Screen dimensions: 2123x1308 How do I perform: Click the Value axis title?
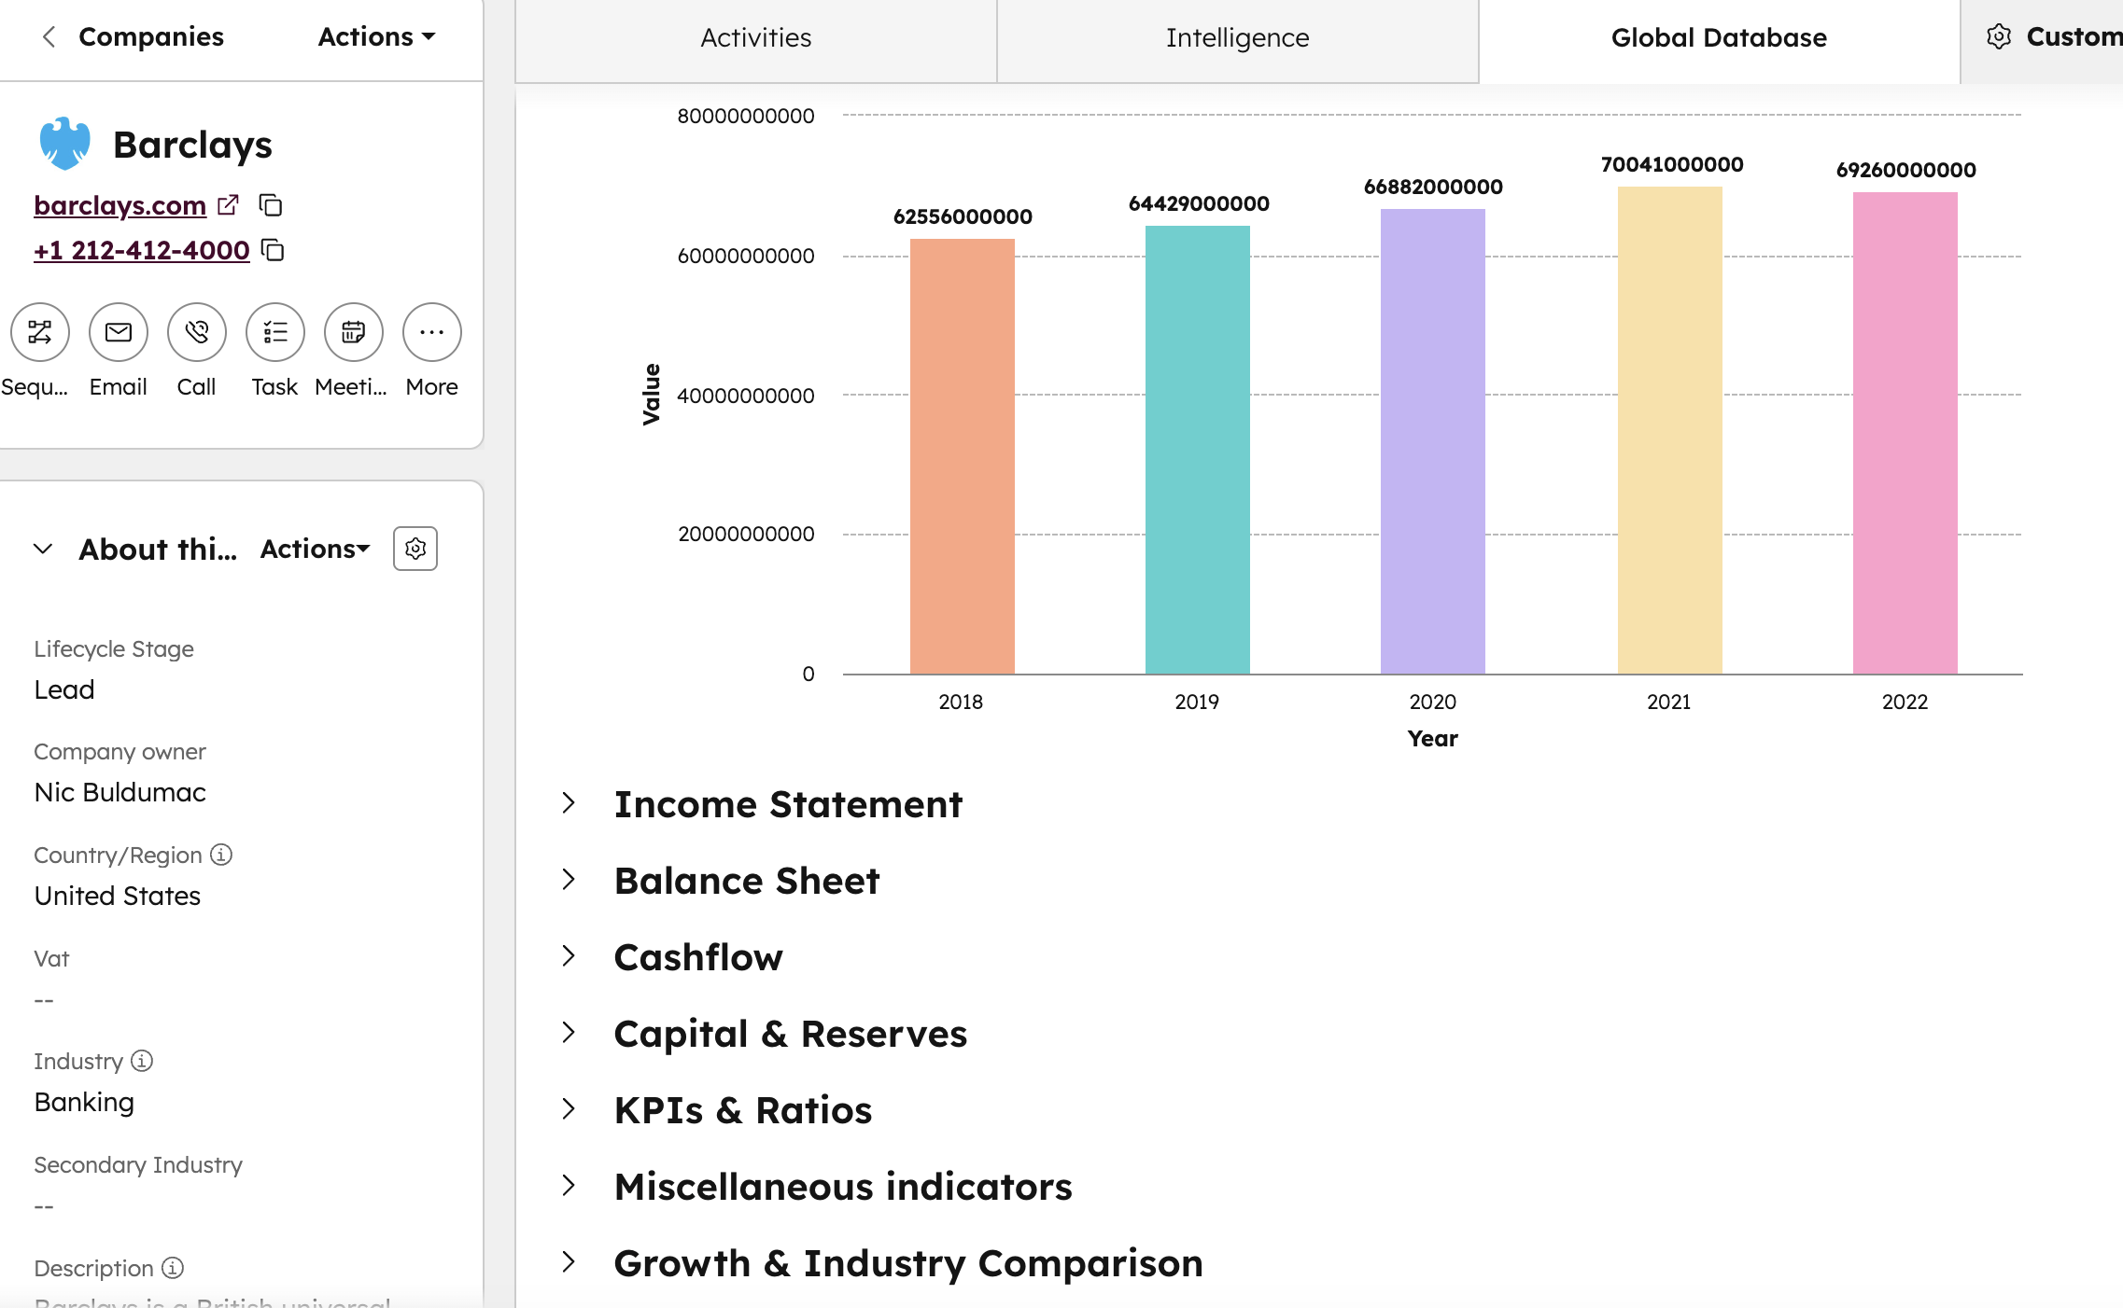[x=652, y=395]
